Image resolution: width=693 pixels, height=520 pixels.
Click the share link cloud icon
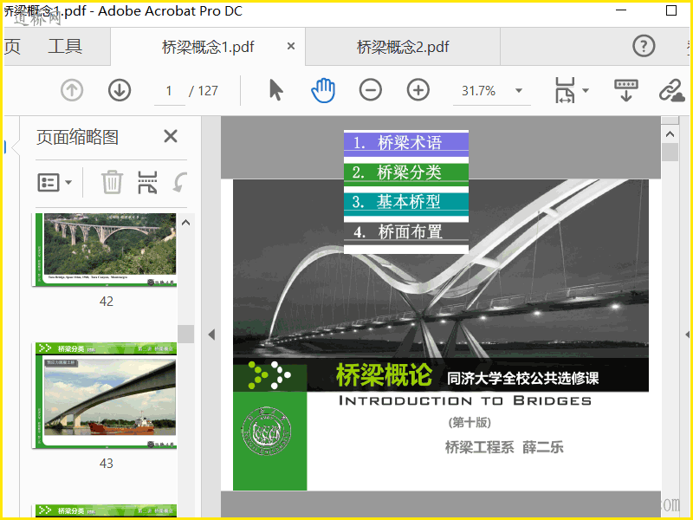(672, 91)
